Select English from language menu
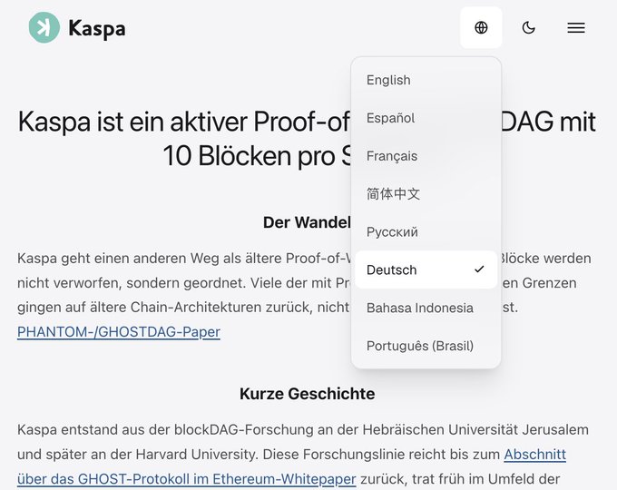 [x=426, y=80]
